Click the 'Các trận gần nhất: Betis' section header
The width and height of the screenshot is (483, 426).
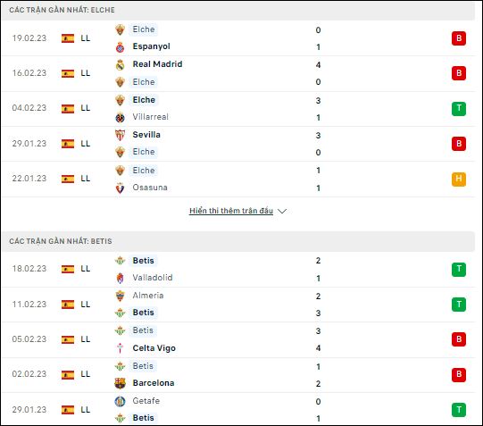click(x=238, y=241)
